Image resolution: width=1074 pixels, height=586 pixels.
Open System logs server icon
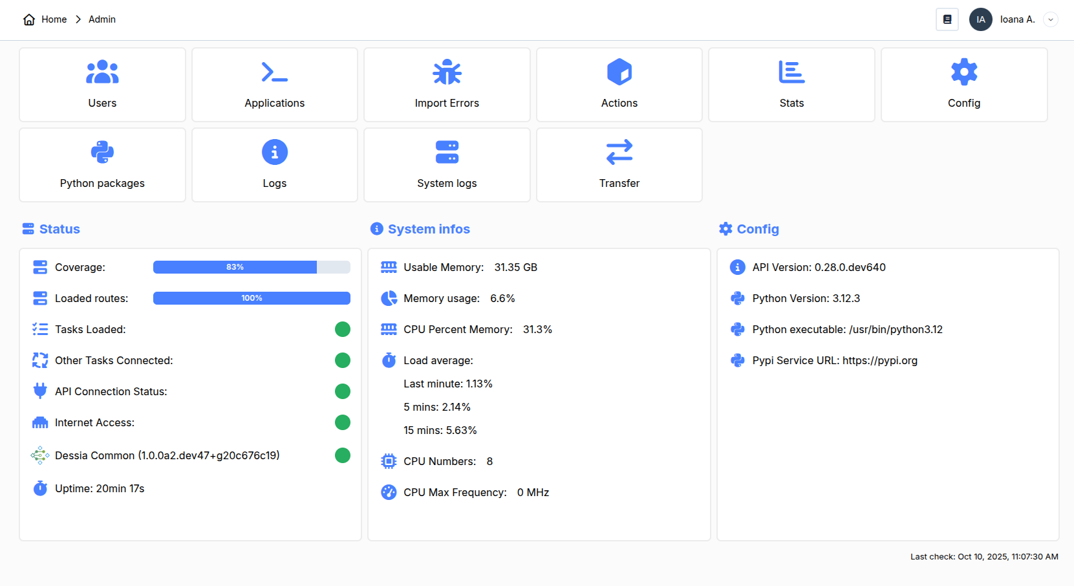pyautogui.click(x=447, y=153)
